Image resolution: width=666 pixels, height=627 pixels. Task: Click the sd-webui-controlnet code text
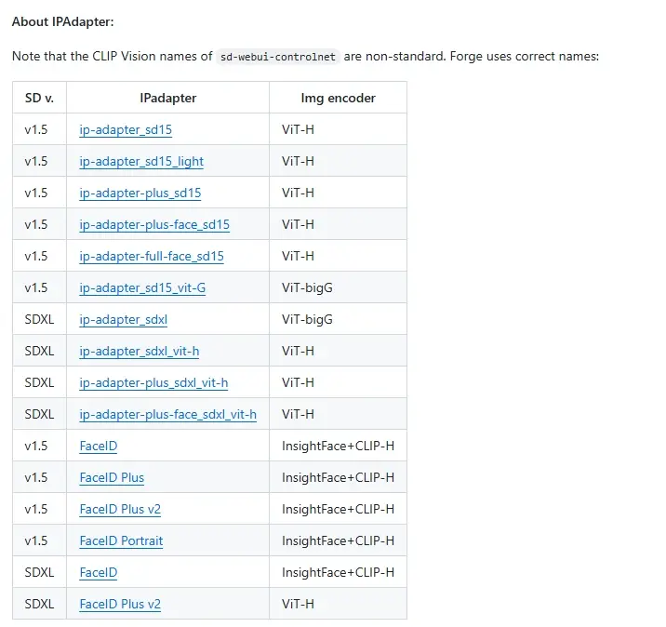coord(278,56)
